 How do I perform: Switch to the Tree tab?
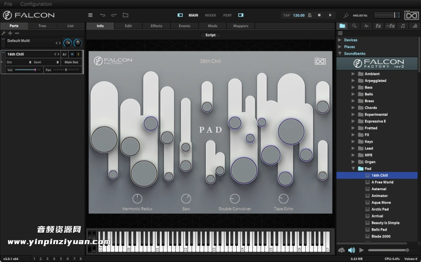pyautogui.click(x=42, y=26)
